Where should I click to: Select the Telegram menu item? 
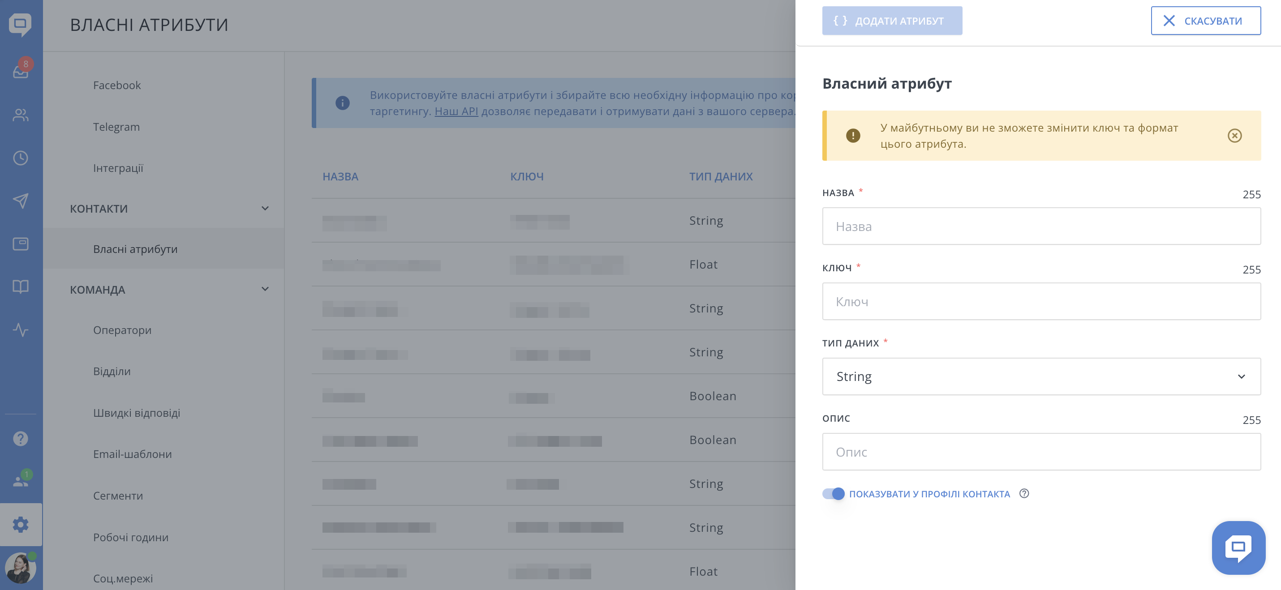coord(116,127)
